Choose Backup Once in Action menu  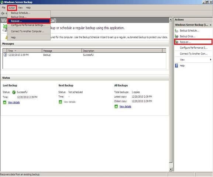pos(29,17)
